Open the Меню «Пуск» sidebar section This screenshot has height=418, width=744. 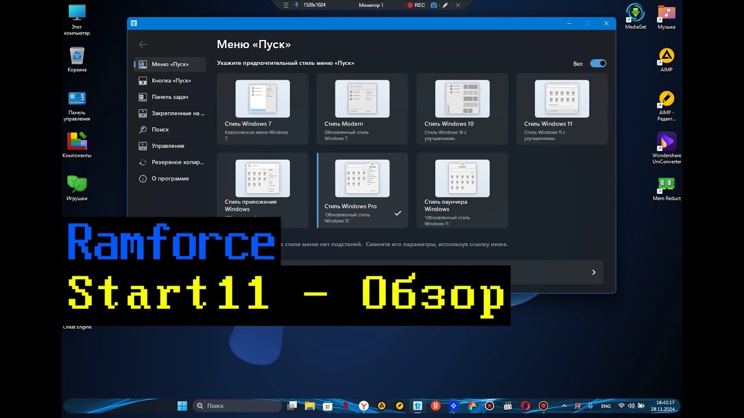[170, 64]
